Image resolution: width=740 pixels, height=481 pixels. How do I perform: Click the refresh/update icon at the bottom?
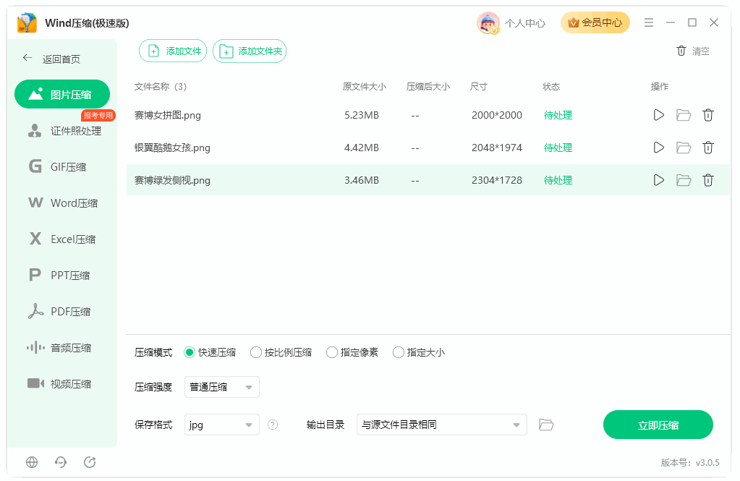click(90, 462)
